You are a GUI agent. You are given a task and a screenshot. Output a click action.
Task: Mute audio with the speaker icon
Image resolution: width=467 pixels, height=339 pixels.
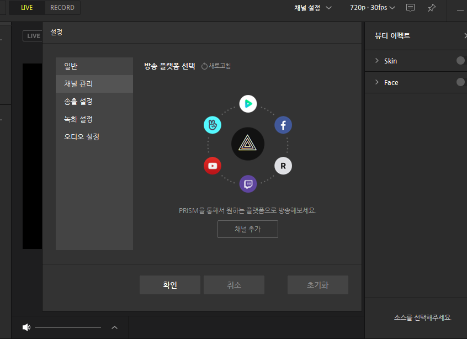26,327
